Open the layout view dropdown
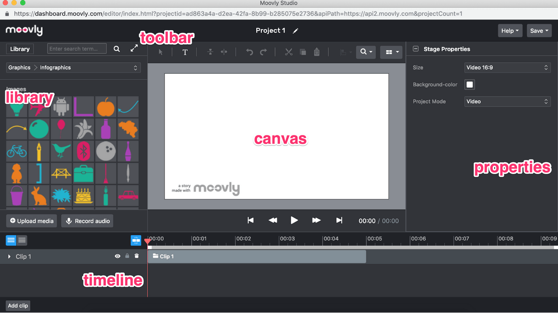The height and width of the screenshot is (313, 558). tap(391, 52)
